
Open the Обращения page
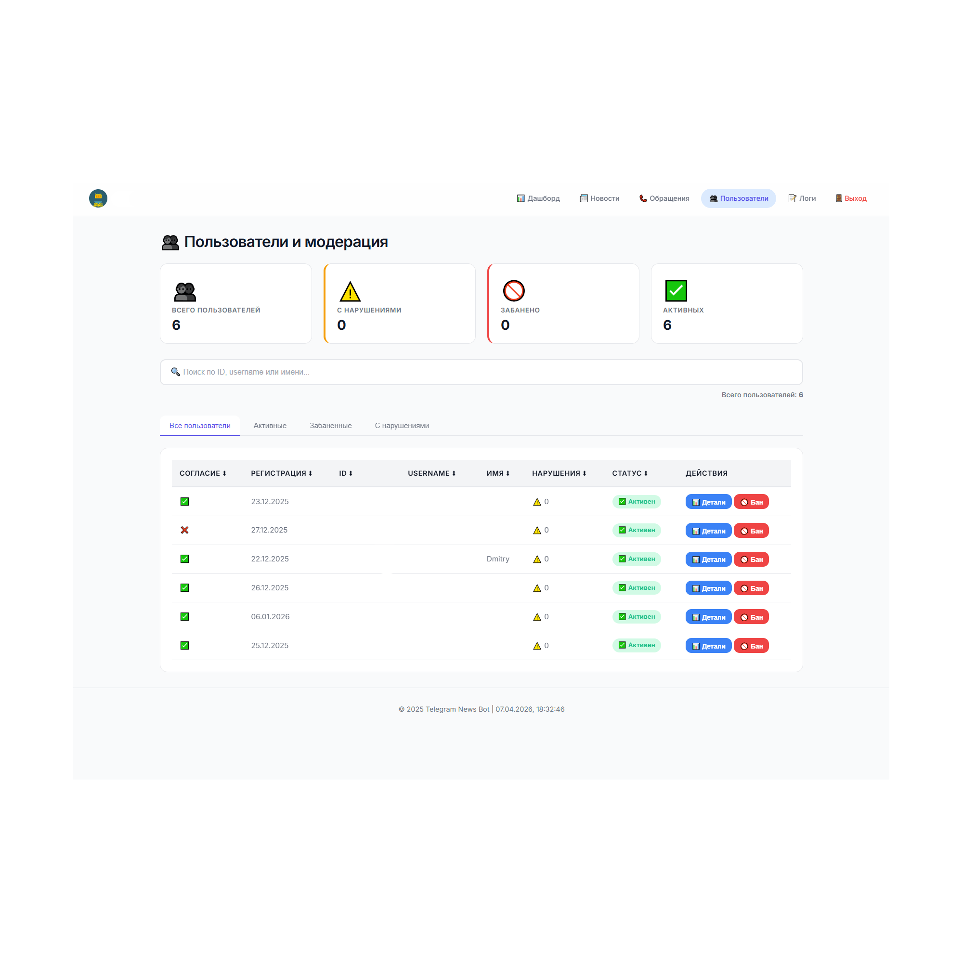click(664, 198)
